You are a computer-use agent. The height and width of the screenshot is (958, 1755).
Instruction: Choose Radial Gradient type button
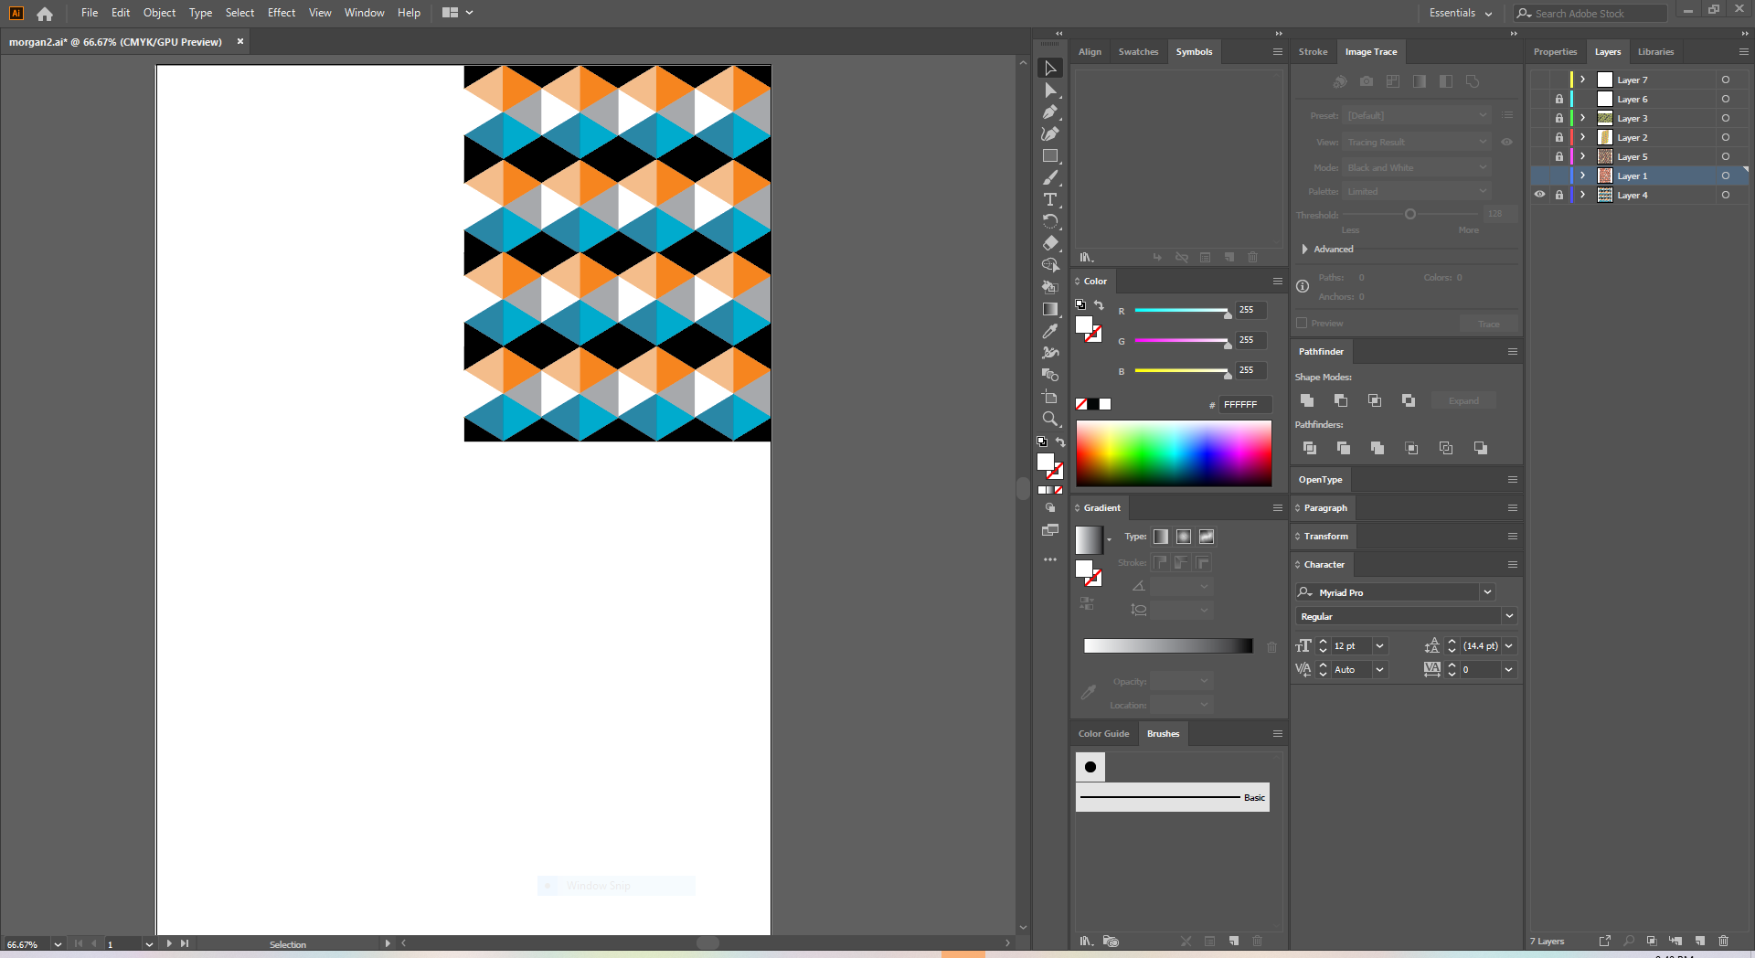tap(1184, 537)
